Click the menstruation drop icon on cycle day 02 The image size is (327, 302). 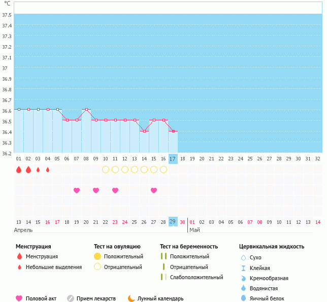[28, 170]
